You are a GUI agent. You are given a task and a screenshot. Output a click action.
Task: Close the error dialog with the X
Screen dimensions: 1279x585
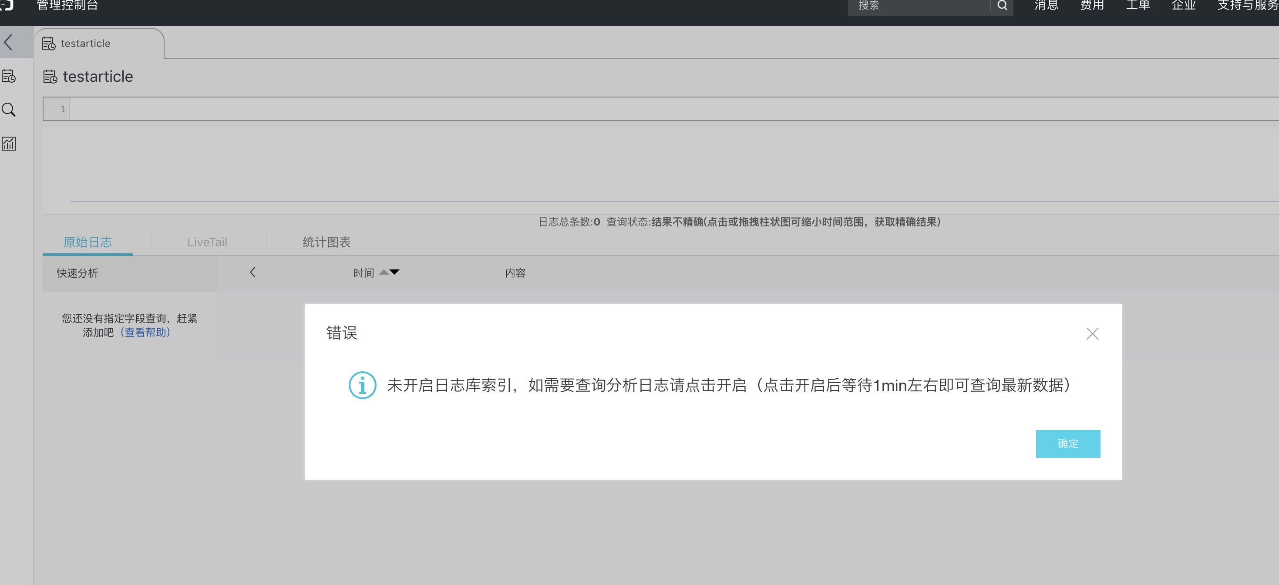coord(1092,333)
